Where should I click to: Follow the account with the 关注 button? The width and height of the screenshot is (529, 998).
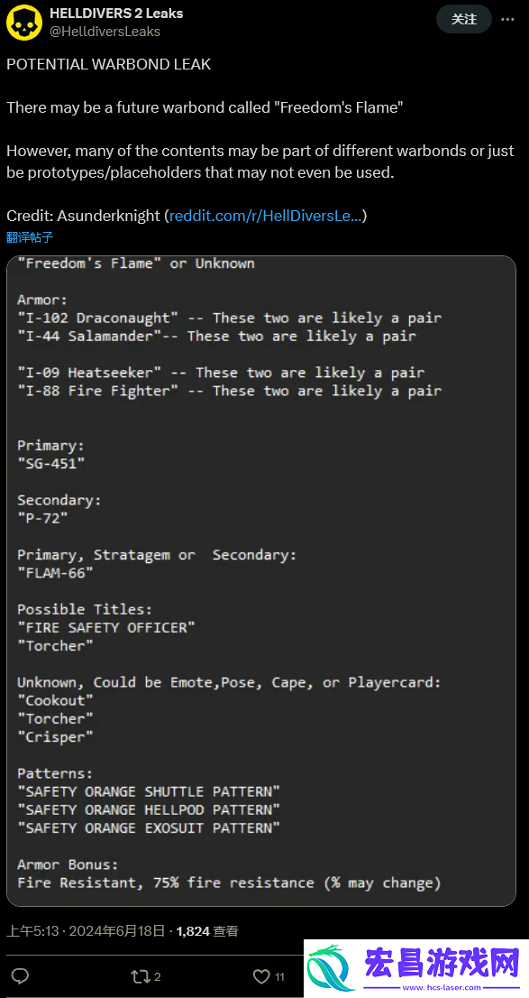(463, 19)
